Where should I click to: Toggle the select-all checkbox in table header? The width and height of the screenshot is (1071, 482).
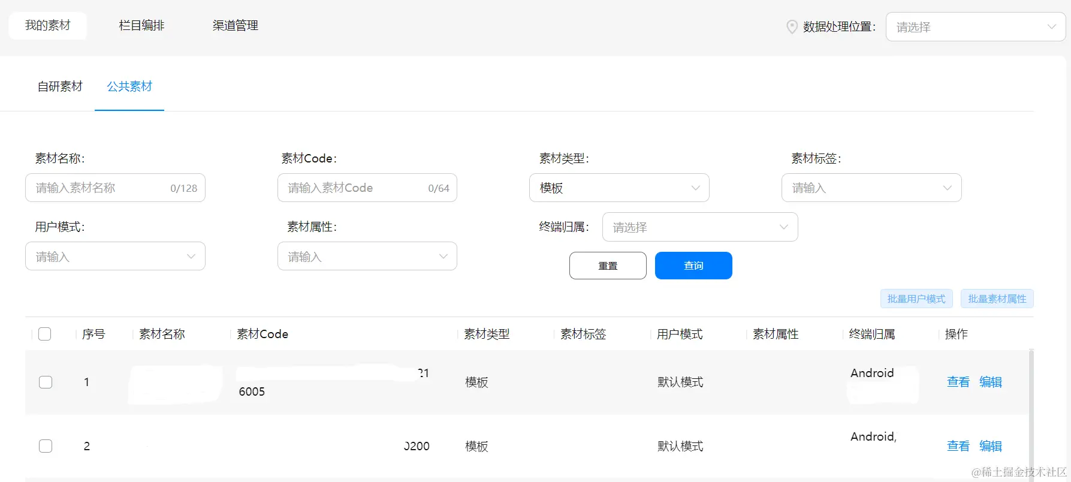[45, 334]
